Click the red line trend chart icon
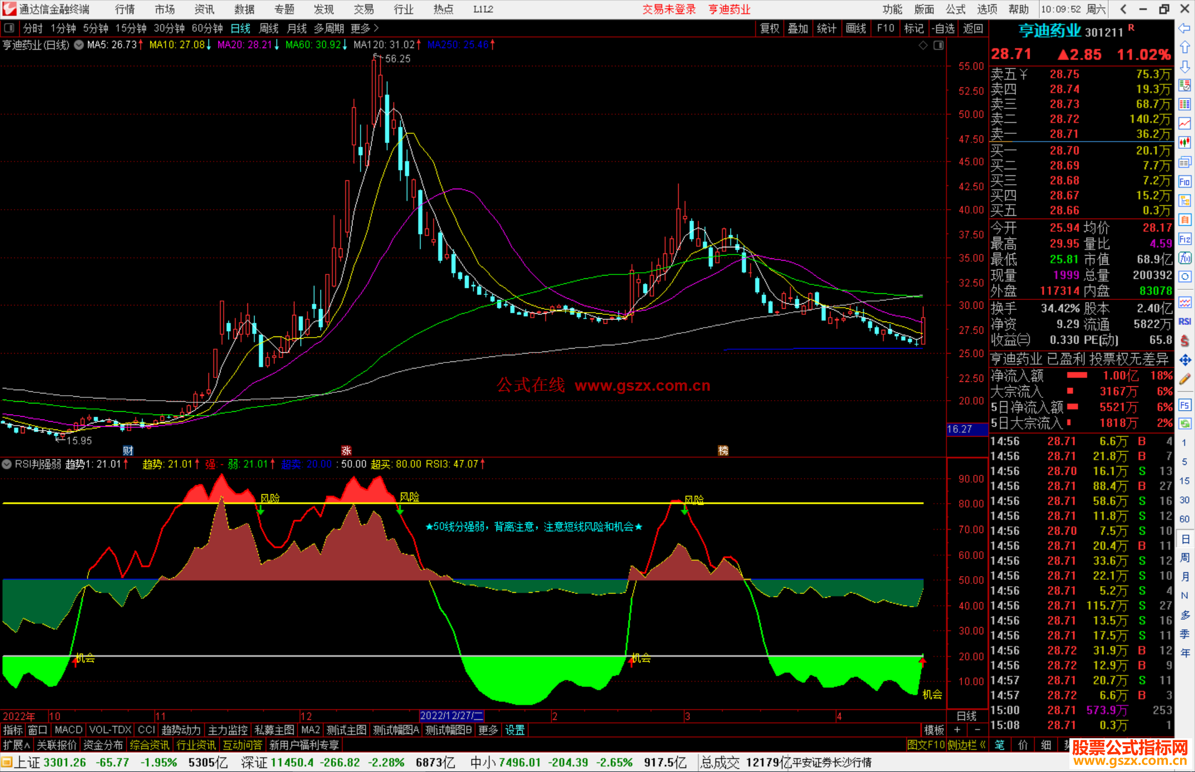Screen dimensions: 1195x772 pos(1184,123)
